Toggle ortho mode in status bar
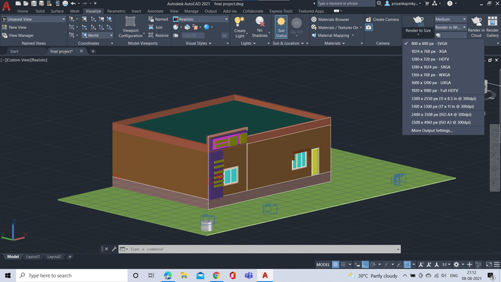Screen dimensions: 501x282 tap(365, 264)
